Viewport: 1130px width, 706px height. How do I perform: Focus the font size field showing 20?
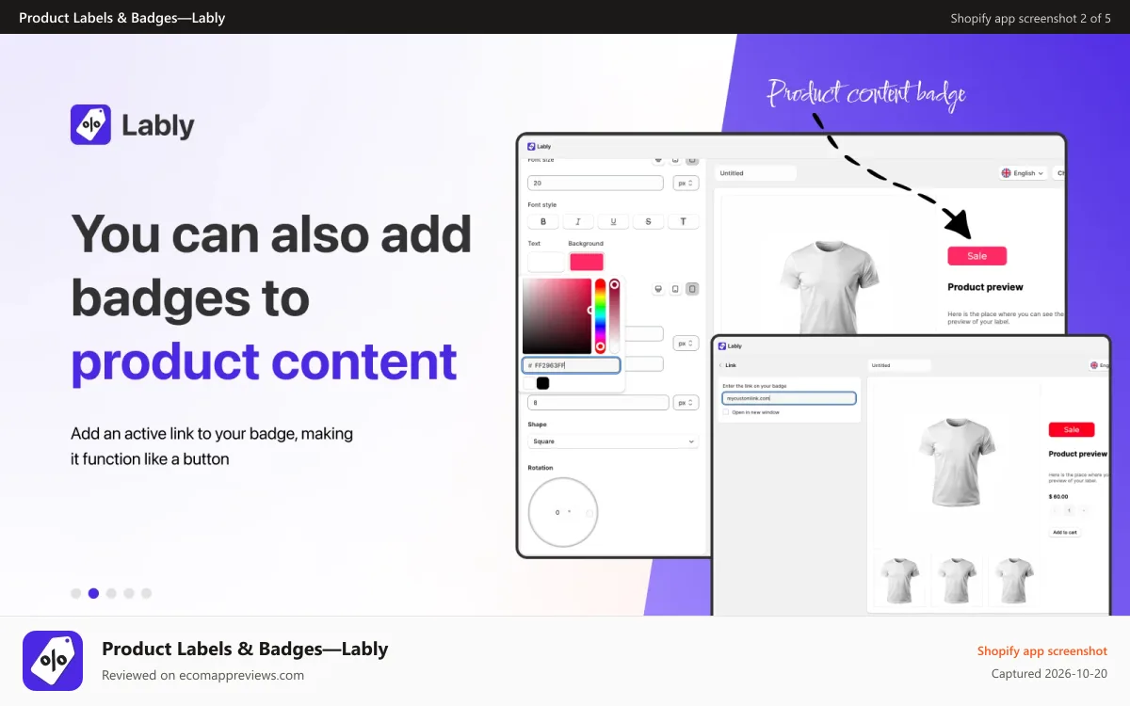click(596, 184)
